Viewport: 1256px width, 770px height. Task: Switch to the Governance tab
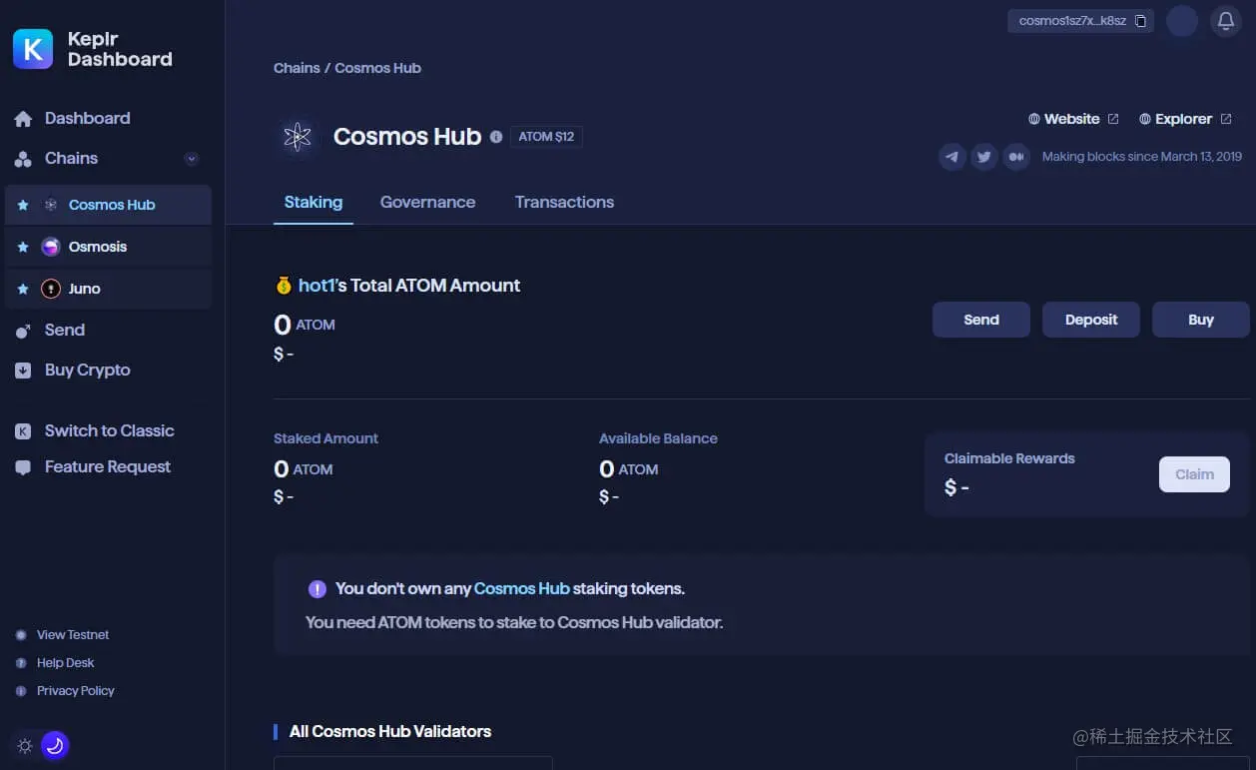tap(427, 202)
